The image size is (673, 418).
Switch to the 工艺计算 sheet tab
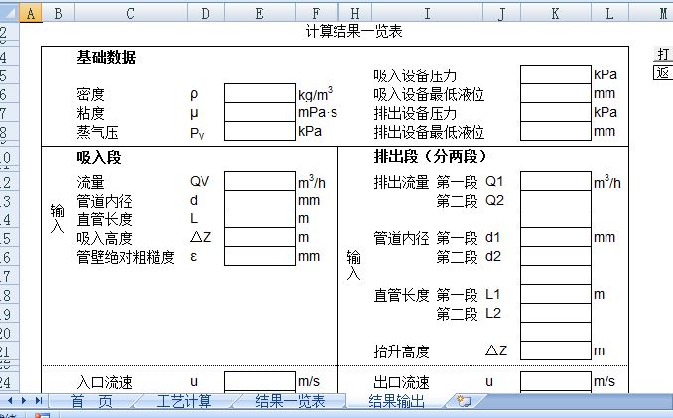(x=184, y=401)
